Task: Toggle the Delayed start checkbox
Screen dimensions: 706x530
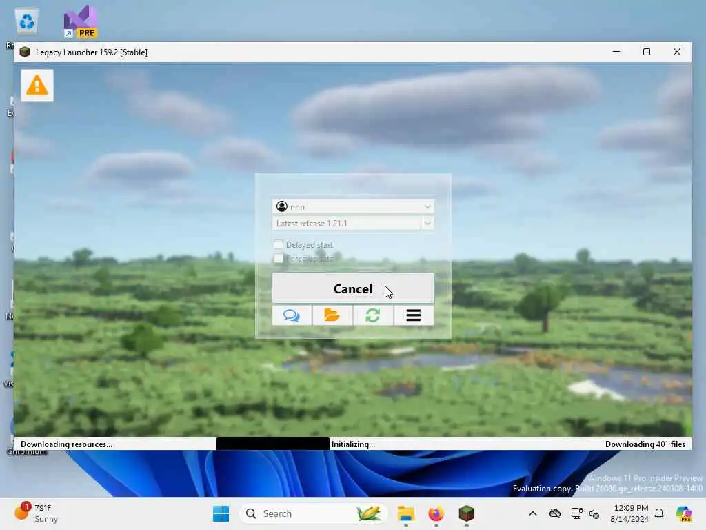Action: (x=279, y=244)
